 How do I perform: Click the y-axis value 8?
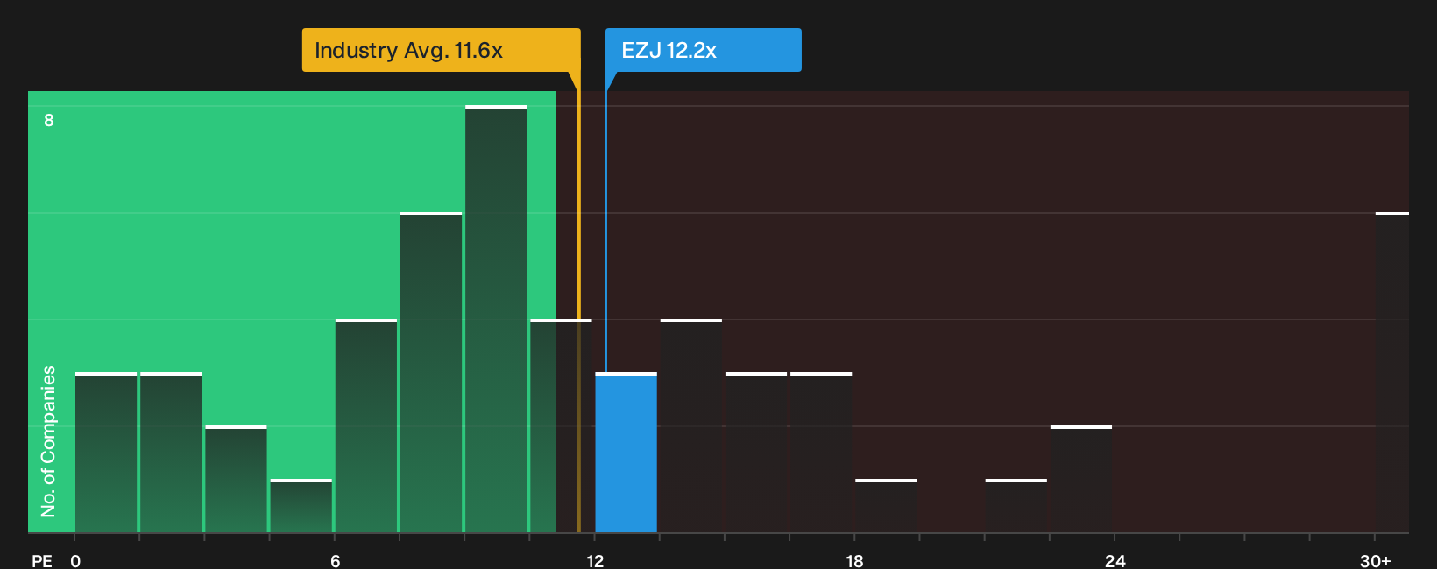click(x=49, y=120)
